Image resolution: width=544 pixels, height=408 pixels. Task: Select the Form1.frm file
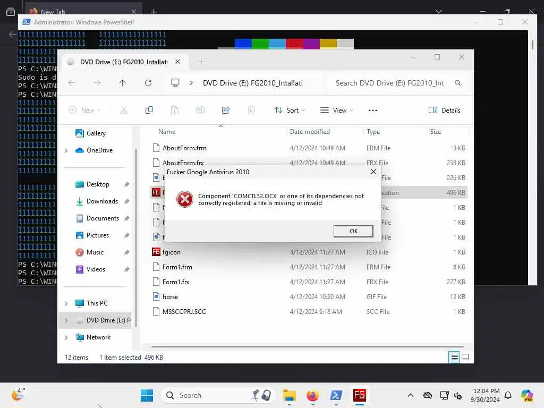tap(309, 267)
